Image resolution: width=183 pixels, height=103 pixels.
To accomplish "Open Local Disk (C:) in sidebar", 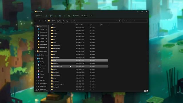I will [x=43, y=83].
